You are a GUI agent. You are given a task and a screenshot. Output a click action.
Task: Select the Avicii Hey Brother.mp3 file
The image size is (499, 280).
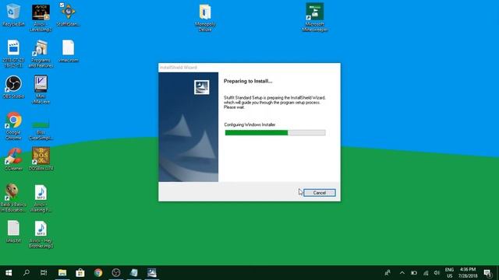coord(41,234)
